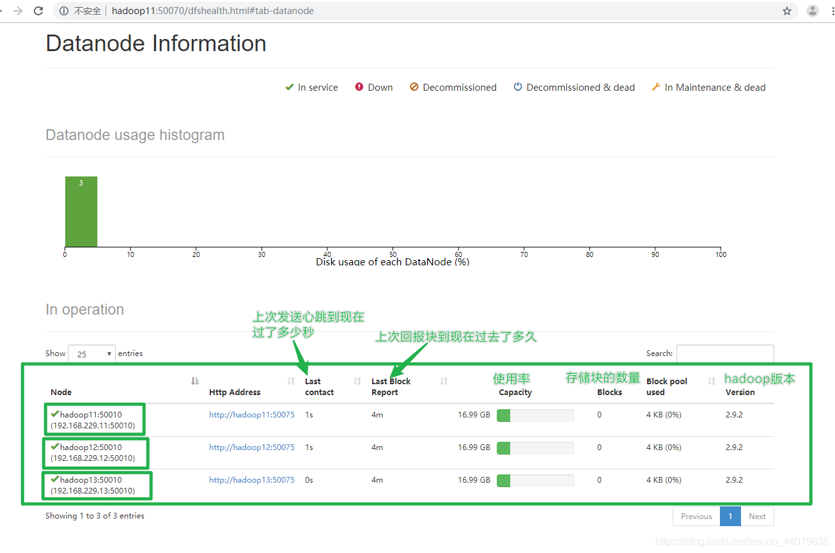Click the Datanode usage histogram heading
The width and height of the screenshot is (835, 553).
click(135, 136)
